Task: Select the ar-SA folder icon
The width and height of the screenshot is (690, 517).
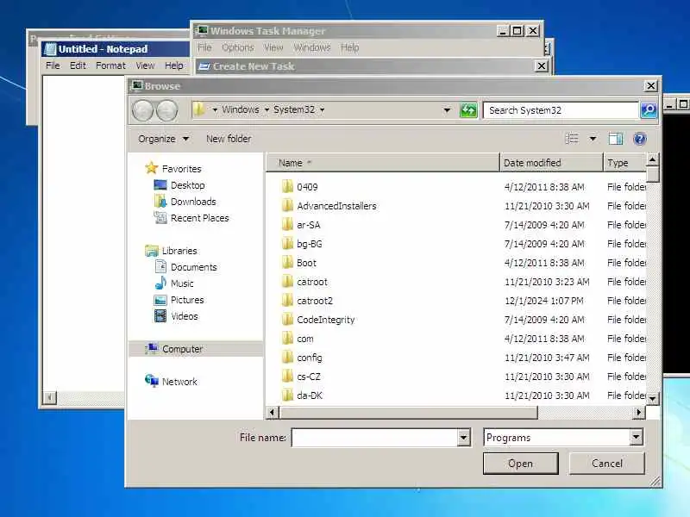Action: (x=287, y=224)
